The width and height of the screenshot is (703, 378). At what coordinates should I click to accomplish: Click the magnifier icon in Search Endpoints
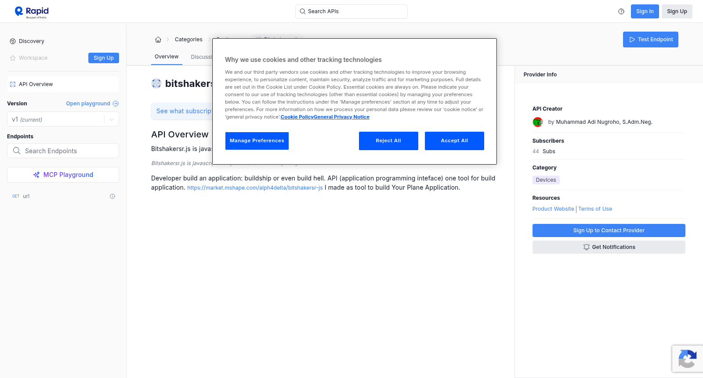(17, 151)
